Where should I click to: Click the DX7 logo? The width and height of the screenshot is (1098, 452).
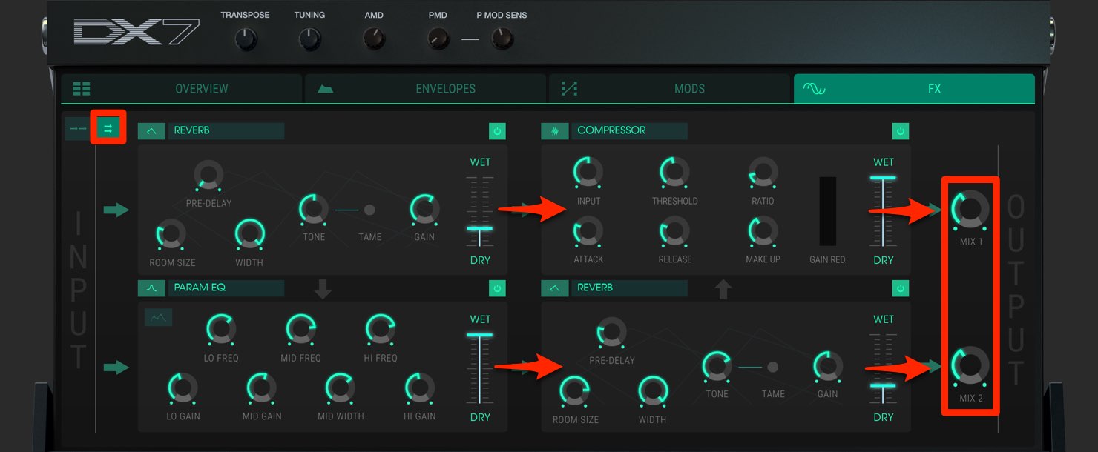click(137, 32)
